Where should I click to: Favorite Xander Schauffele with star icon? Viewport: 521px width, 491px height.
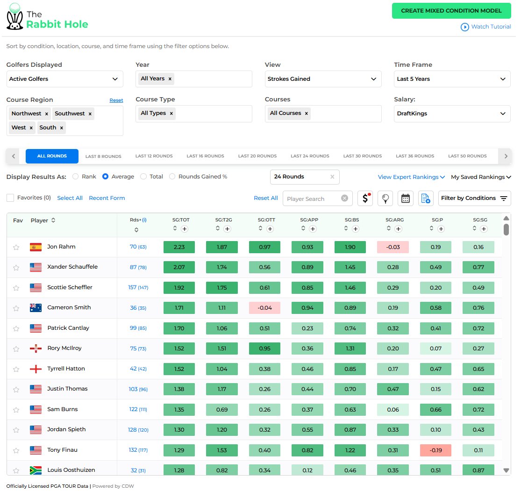pyautogui.click(x=16, y=267)
